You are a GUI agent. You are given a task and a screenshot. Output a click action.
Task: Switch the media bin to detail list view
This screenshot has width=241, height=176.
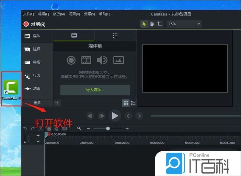pyautogui.click(x=133, y=103)
